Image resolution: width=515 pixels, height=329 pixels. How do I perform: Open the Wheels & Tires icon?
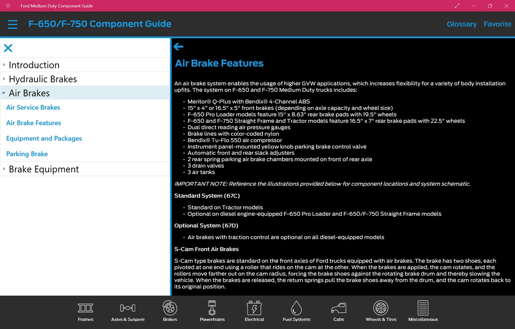tap(381, 309)
